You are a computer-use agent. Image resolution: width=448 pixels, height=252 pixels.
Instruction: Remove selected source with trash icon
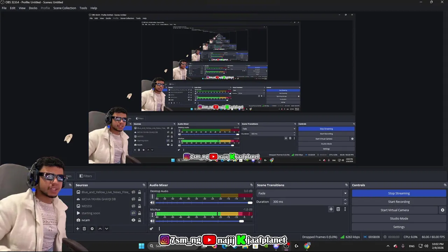[x=84, y=229]
